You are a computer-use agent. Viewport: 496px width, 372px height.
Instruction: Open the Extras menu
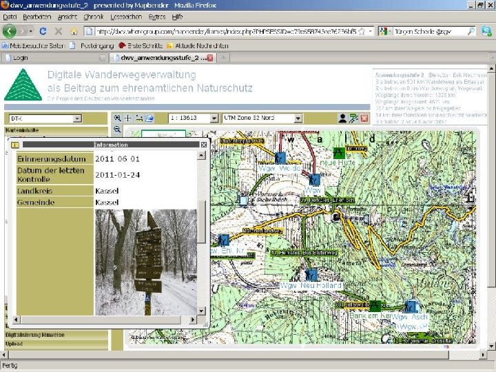(157, 17)
